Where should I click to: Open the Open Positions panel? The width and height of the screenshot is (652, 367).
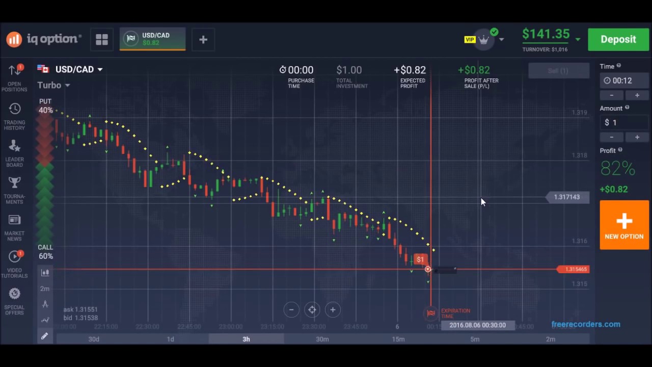point(14,78)
